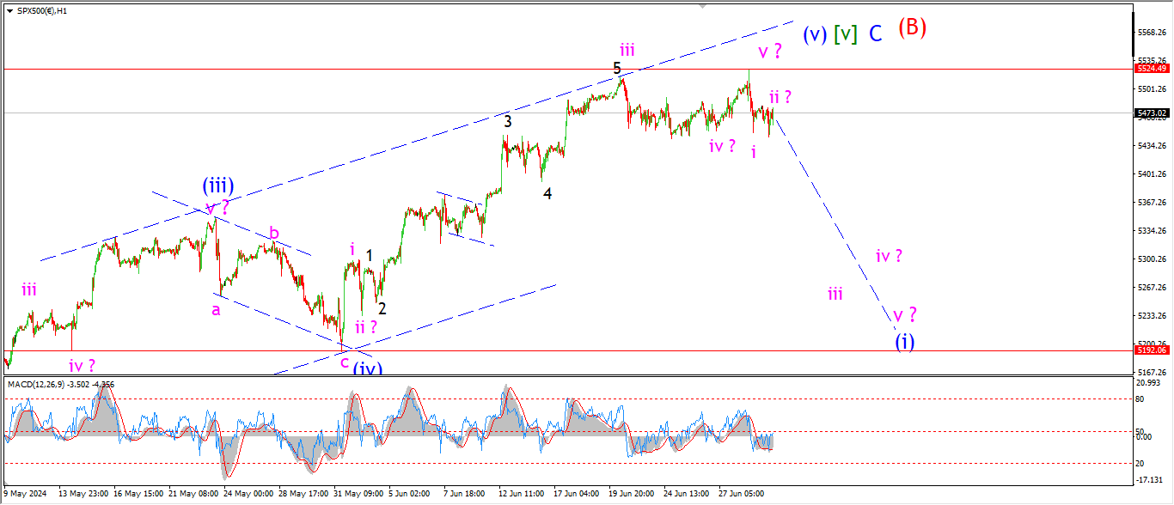The image size is (1174, 505).
Task: Select the blue (iii) wave label
Action: point(218,185)
